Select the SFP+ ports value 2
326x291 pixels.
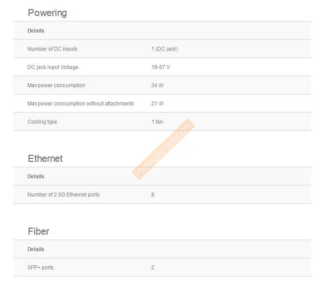tap(153, 268)
